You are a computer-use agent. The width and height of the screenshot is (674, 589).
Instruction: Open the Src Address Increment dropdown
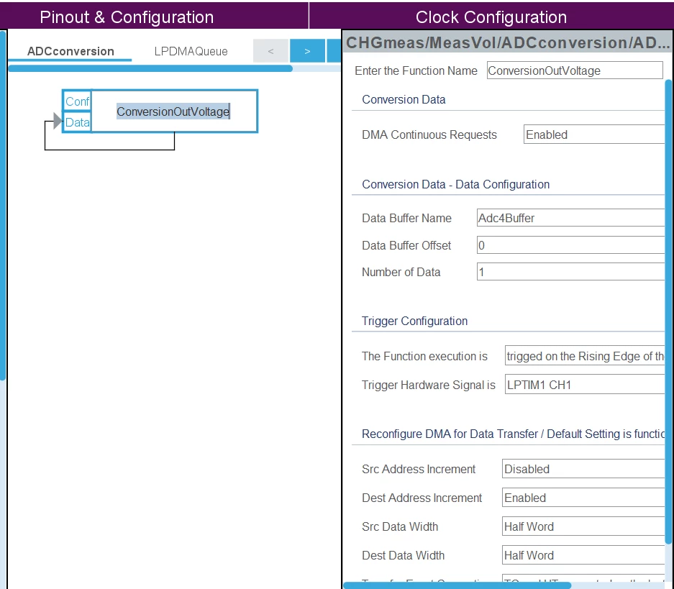pyautogui.click(x=583, y=469)
